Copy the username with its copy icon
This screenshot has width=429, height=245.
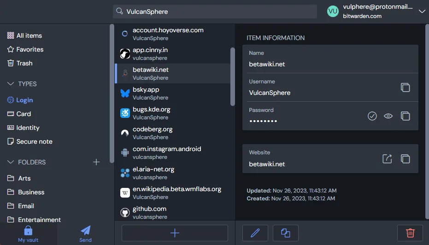(x=405, y=87)
